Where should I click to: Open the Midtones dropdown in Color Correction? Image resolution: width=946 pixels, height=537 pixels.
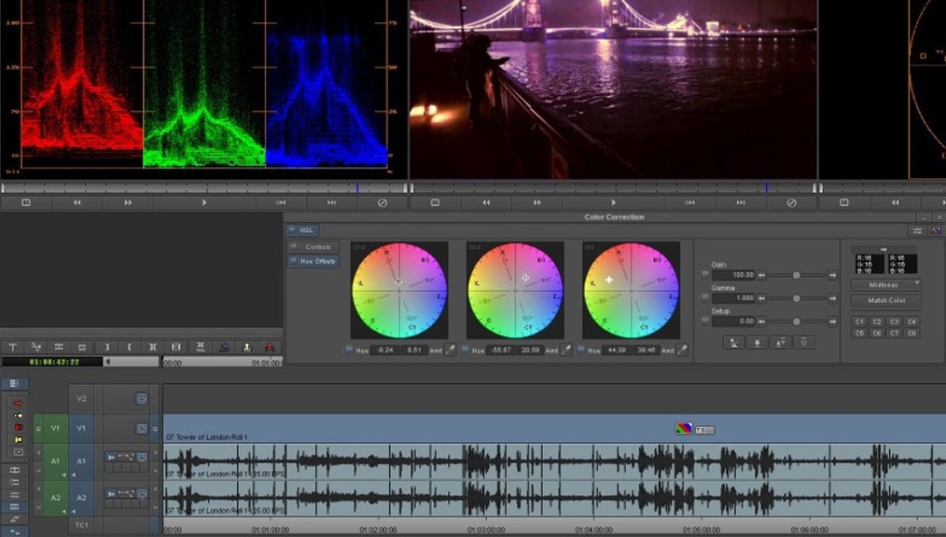point(885,282)
